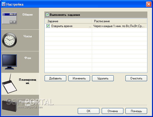153x117 pixels.
Task: Open the Фон monitor icon
Action: tap(9, 62)
